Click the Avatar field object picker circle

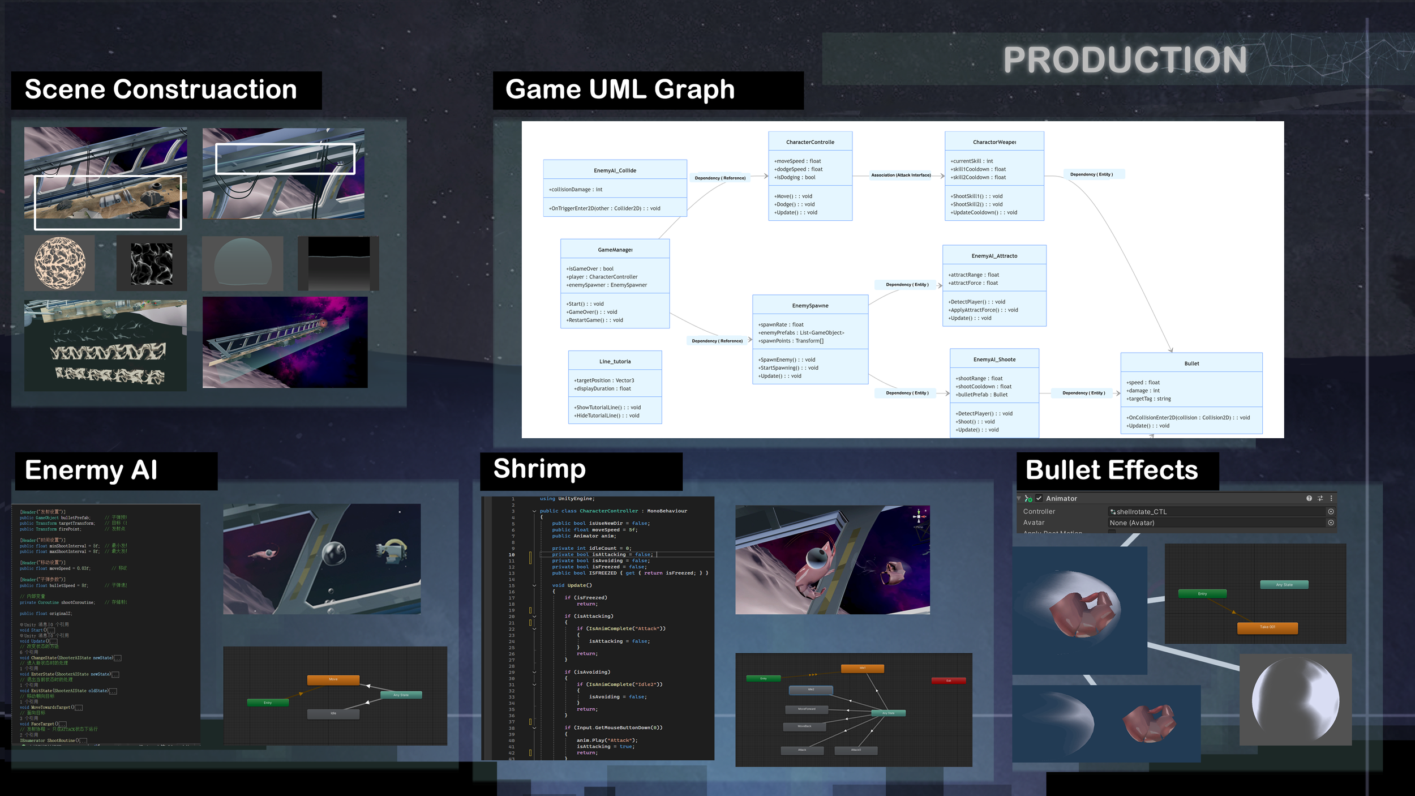coord(1331,523)
